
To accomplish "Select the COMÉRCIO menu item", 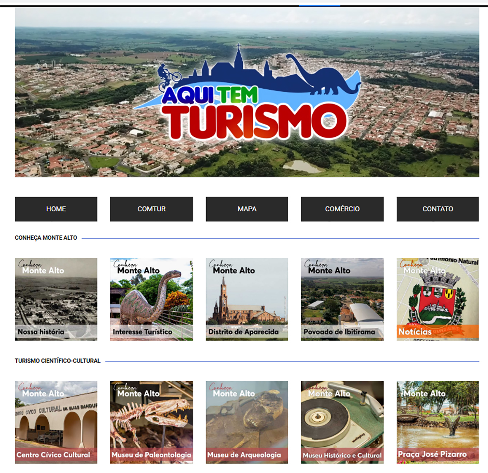I will coord(342,209).
